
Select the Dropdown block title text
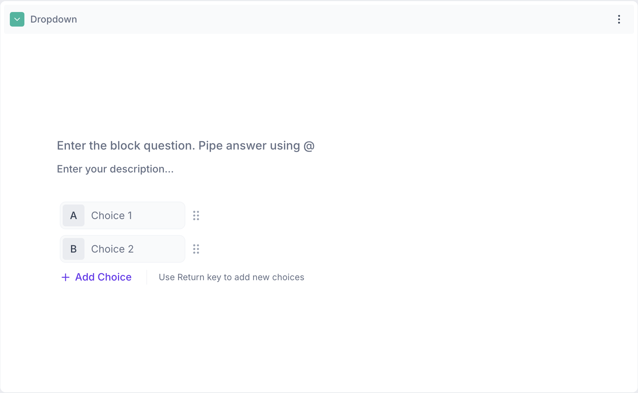(x=54, y=19)
